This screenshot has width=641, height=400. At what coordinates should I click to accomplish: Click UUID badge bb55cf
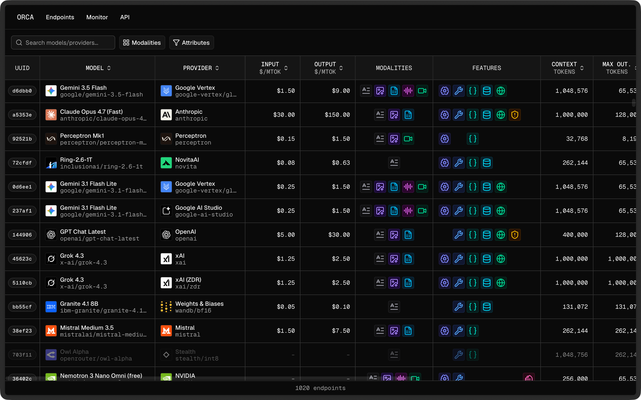(x=22, y=307)
